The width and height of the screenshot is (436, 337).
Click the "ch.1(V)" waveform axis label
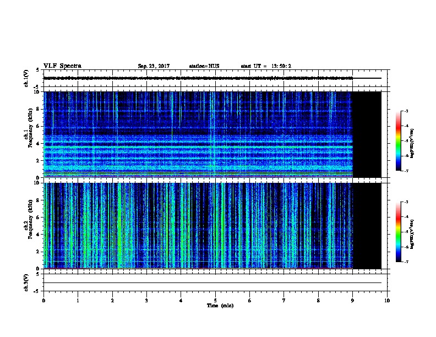[26, 78]
